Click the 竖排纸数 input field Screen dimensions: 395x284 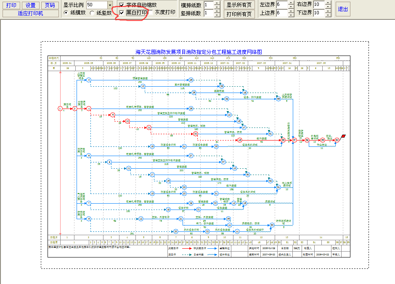pos(209,13)
